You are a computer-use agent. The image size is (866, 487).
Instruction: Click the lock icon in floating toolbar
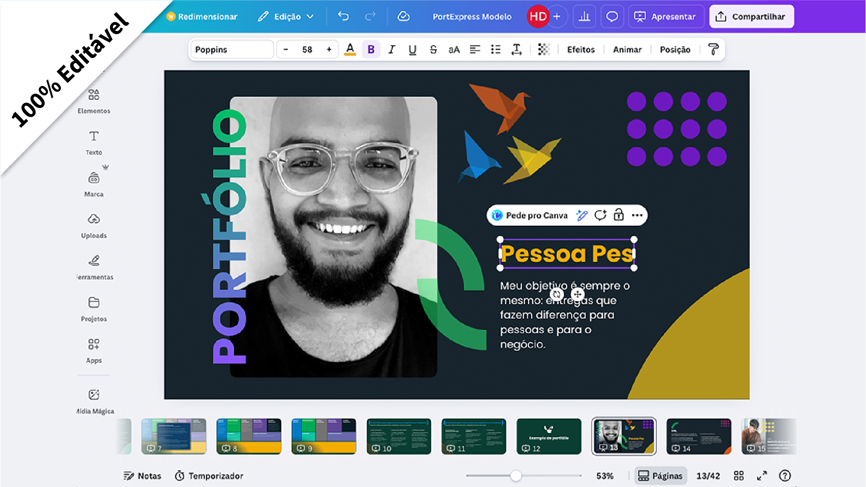619,215
